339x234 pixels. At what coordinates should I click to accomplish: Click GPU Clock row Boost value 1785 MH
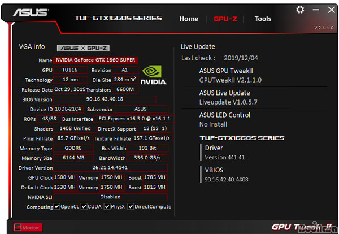(x=155, y=177)
